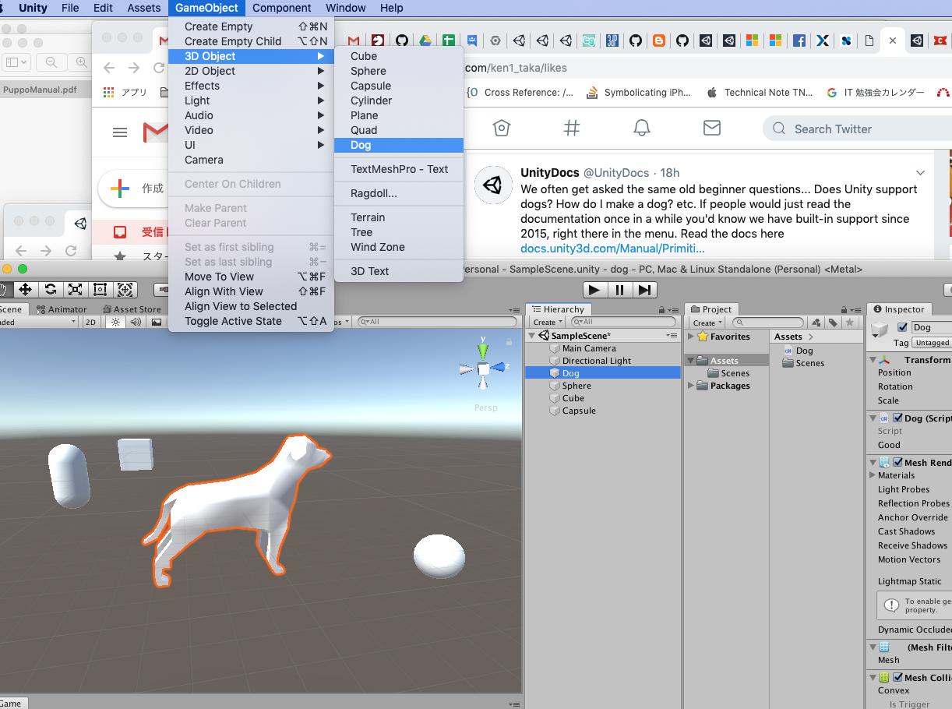Select the Rotate tool in Unity toolbar
The height and width of the screenshot is (709, 952).
pos(51,289)
